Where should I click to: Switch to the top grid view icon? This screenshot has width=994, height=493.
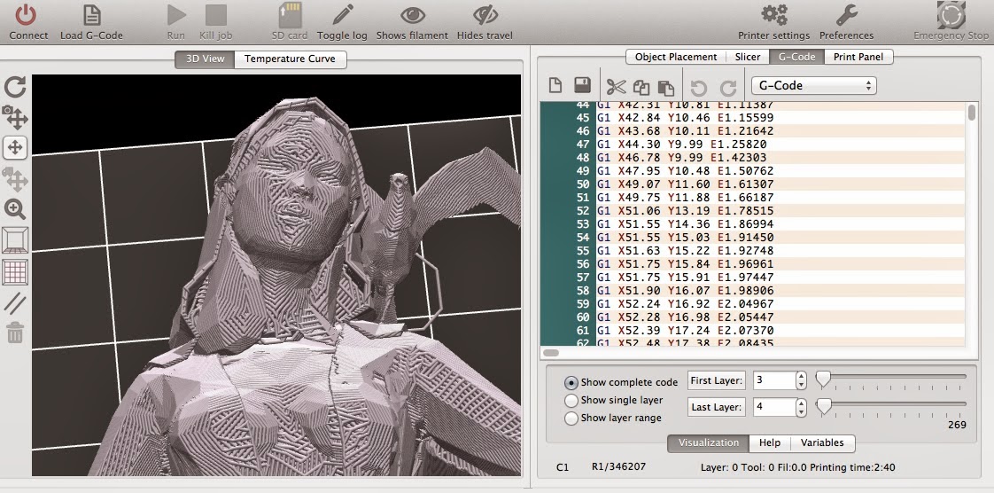(15, 272)
